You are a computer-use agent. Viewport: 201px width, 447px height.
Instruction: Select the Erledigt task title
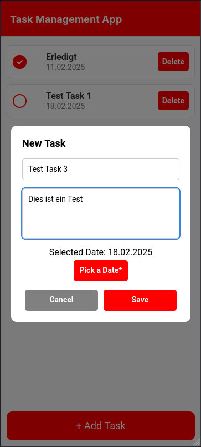tap(61, 57)
